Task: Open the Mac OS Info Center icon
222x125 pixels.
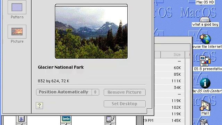Action: (x=205, y=83)
